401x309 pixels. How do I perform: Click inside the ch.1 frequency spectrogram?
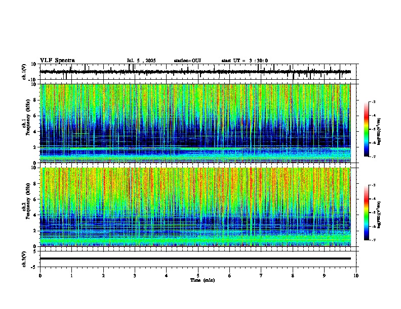pyautogui.click(x=195, y=123)
